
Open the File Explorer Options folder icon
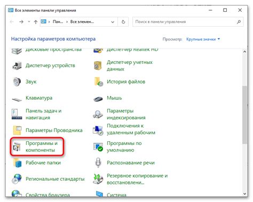click(x=17, y=130)
